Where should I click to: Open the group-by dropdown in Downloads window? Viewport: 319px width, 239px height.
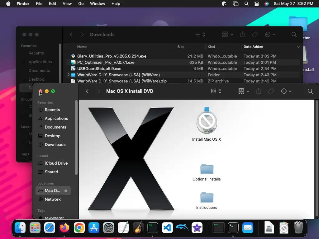[x=227, y=34]
